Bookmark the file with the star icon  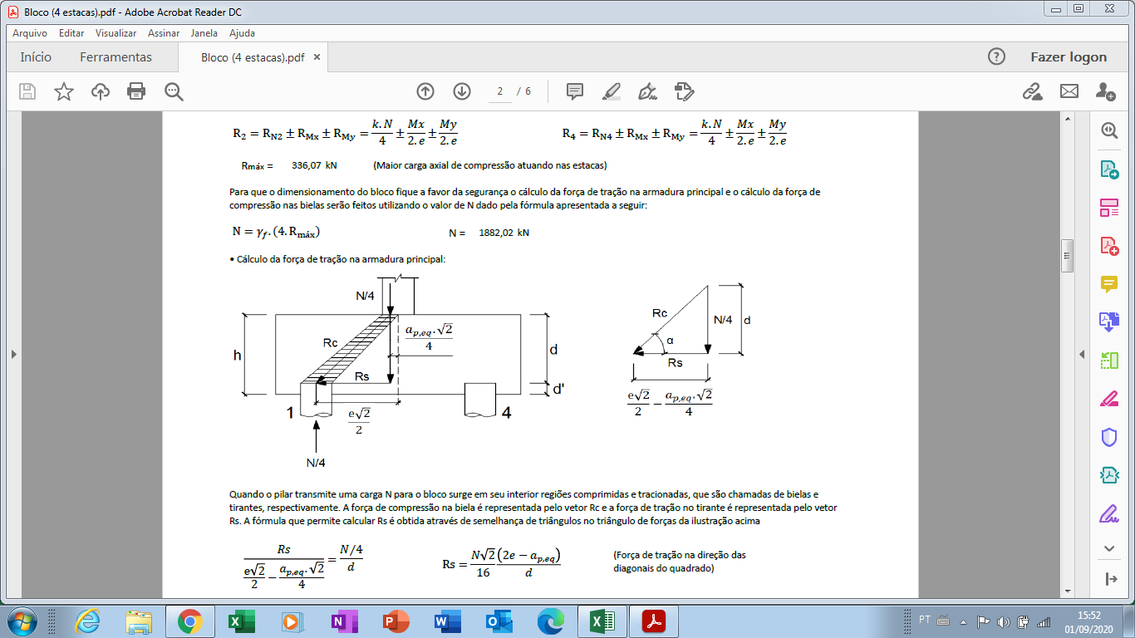[x=64, y=91]
